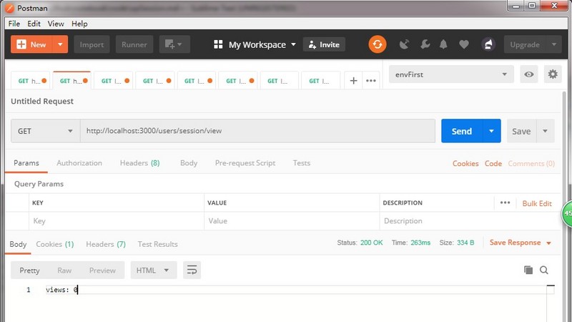Click the Import button
The image size is (572, 322).
92,44
